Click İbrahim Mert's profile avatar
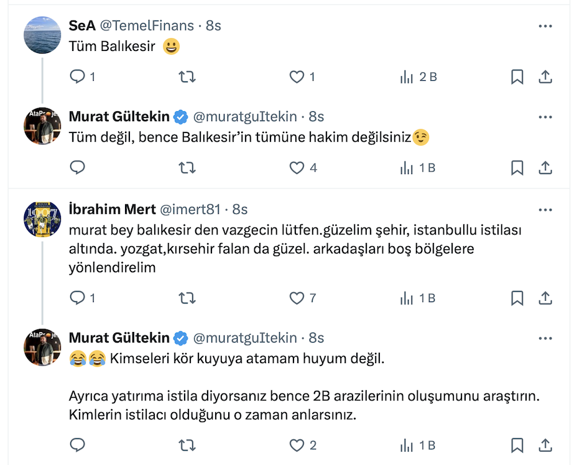The width and height of the screenshot is (582, 465). 42,218
